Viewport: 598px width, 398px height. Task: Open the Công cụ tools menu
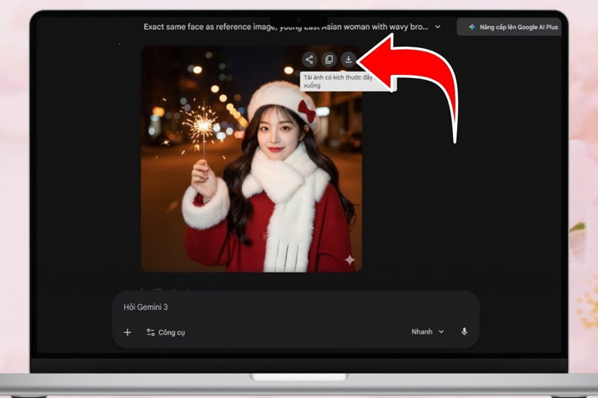[166, 332]
